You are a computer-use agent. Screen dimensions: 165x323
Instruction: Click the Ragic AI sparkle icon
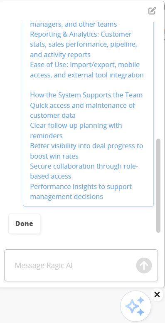(x=135, y=306)
